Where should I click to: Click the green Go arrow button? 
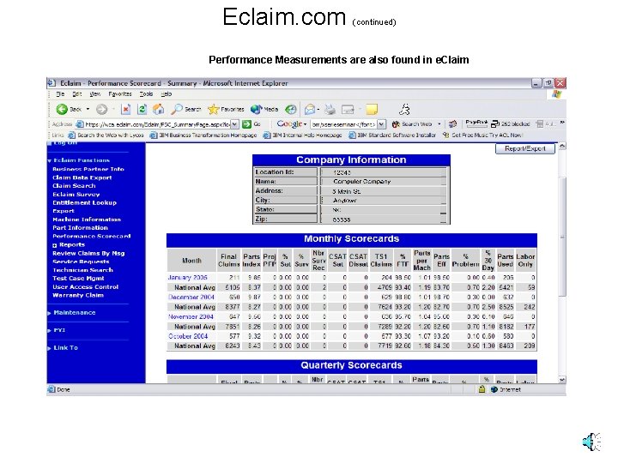point(246,124)
